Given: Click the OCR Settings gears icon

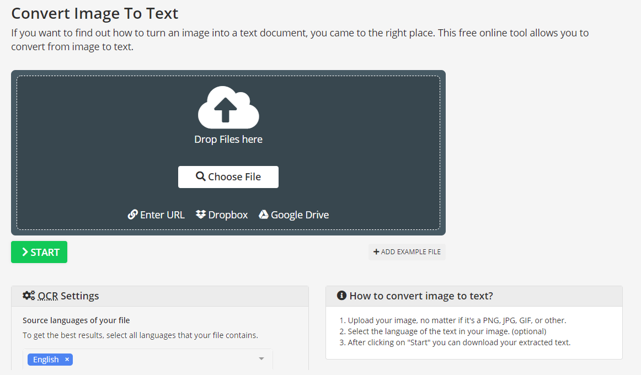Looking at the screenshot, I should click(x=29, y=296).
